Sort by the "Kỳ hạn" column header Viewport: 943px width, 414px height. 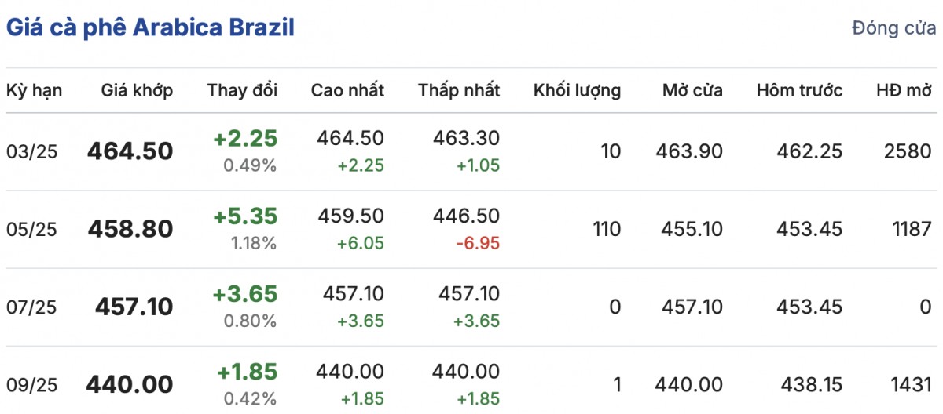point(35,90)
